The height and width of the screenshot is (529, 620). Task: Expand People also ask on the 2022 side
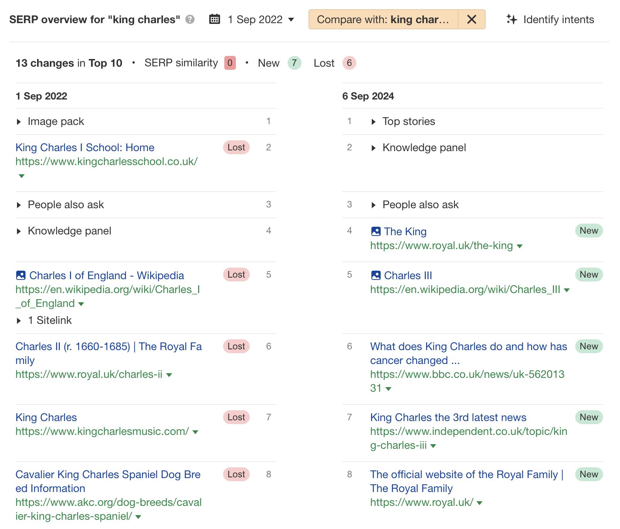pos(19,205)
